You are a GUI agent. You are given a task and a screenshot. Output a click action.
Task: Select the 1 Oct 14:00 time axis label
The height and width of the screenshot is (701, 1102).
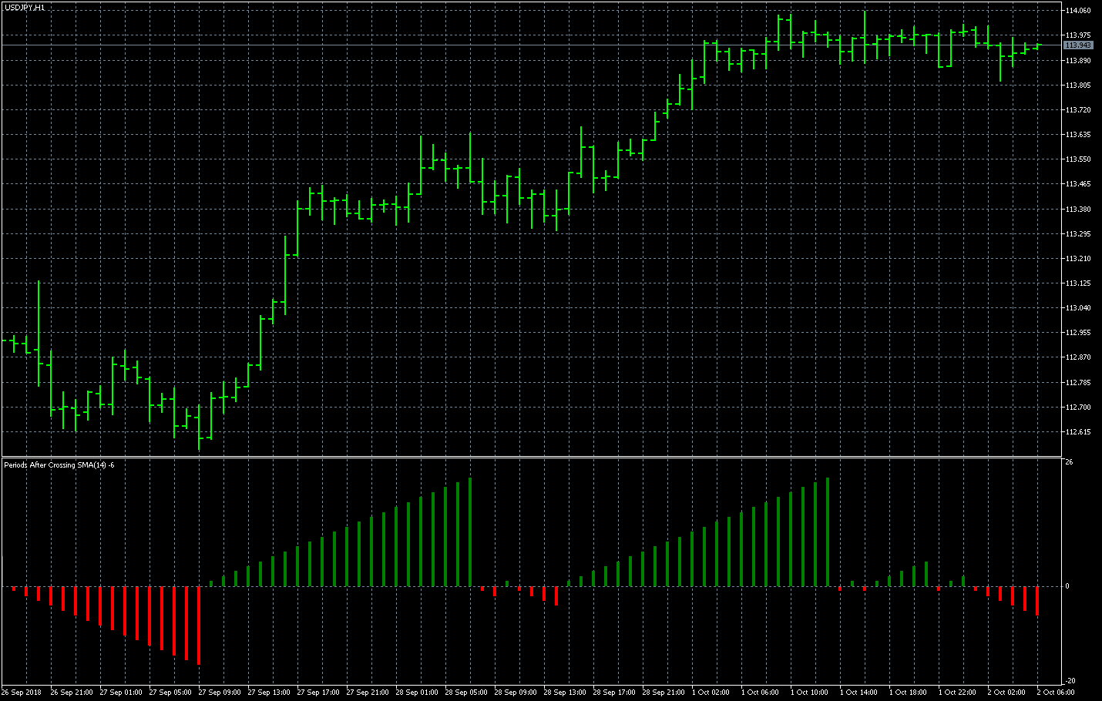[x=858, y=693]
